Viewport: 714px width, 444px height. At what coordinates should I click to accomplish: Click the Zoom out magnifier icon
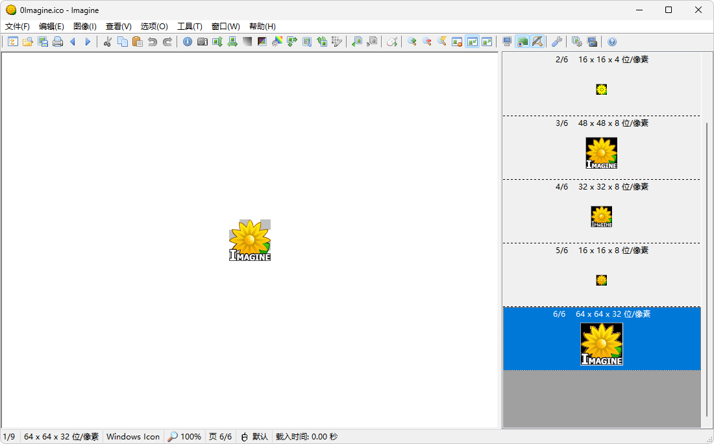(x=427, y=42)
